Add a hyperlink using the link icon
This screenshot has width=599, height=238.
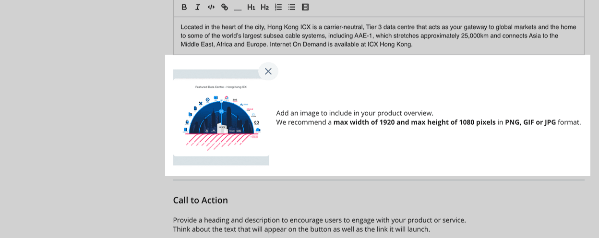click(x=224, y=7)
